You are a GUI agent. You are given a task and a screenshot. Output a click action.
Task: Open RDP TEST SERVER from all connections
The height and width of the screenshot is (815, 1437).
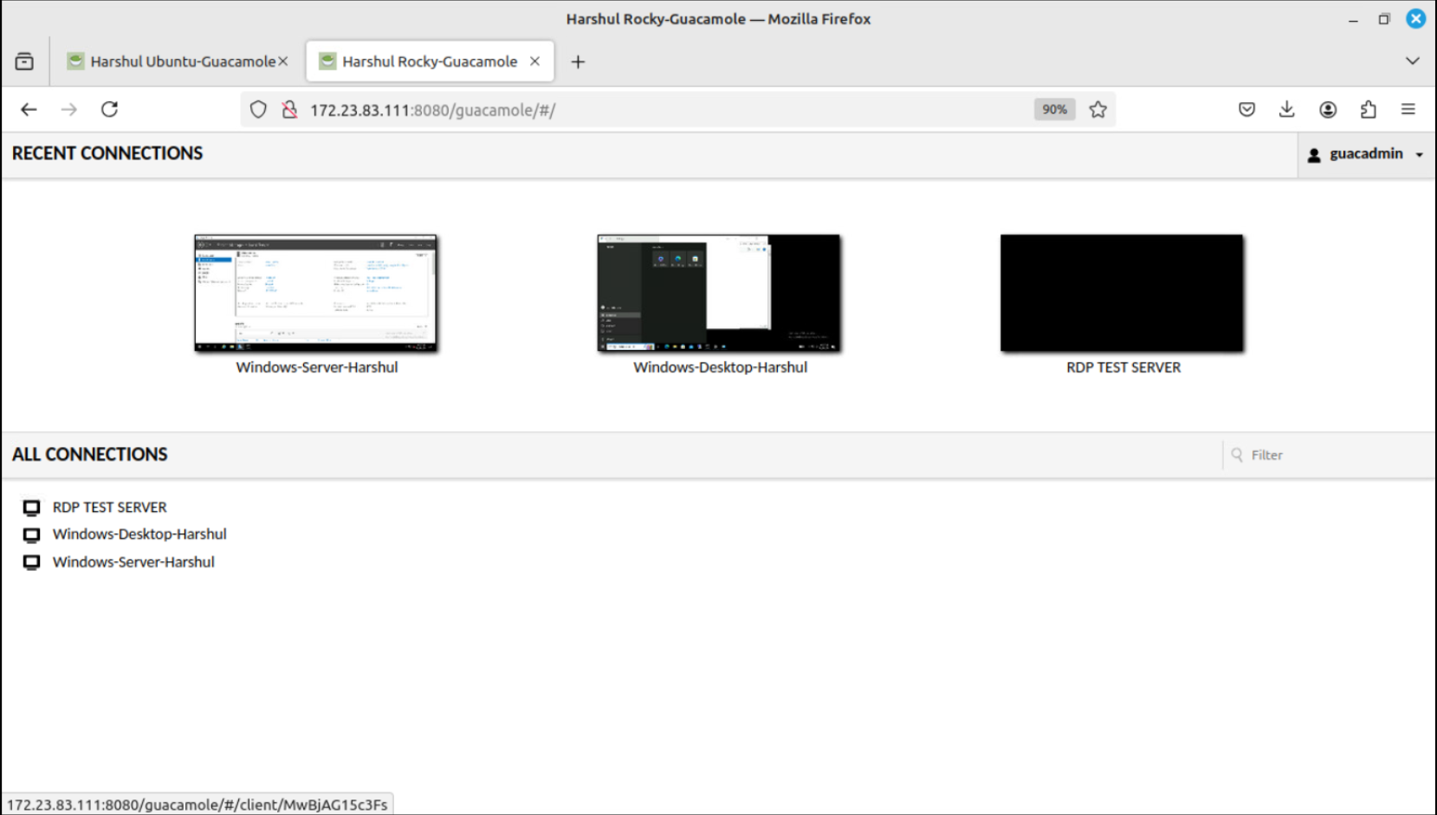[109, 508]
